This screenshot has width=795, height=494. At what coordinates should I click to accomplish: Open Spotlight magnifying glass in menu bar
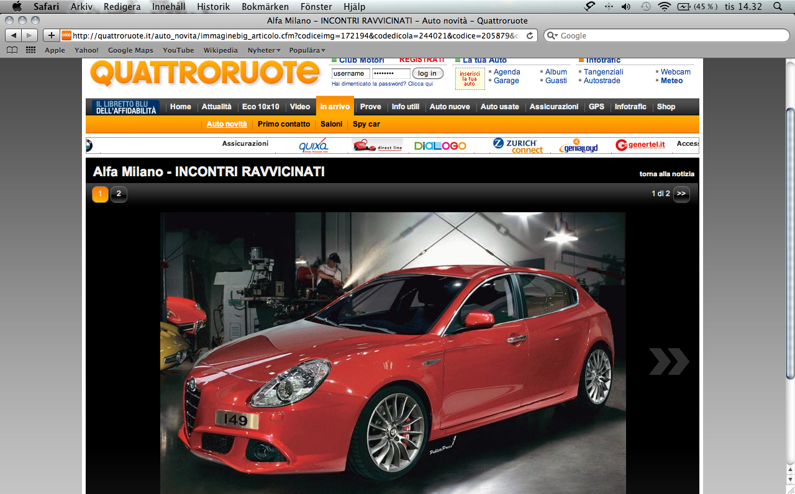(778, 7)
